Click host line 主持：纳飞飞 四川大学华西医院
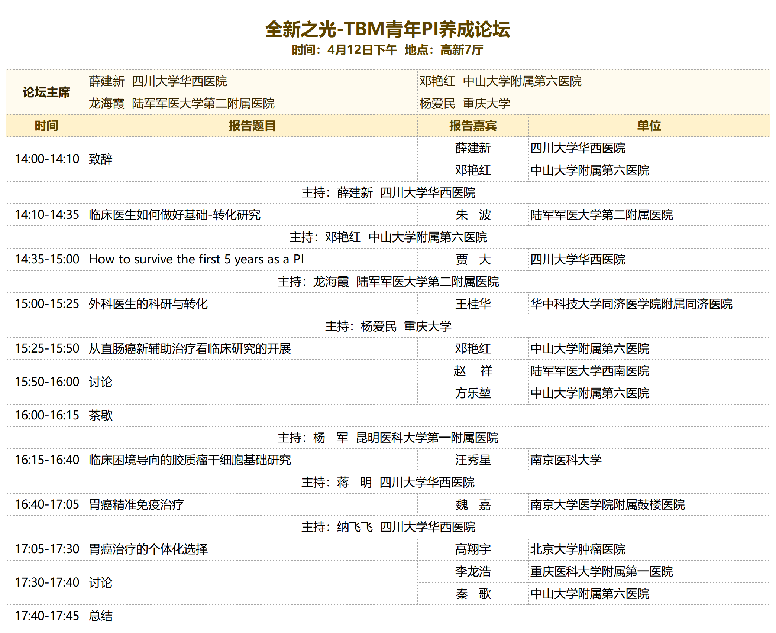The width and height of the screenshot is (776, 633). tap(388, 527)
